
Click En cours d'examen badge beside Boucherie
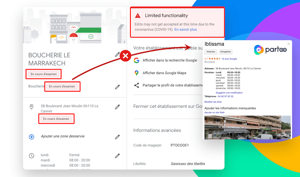(62, 86)
